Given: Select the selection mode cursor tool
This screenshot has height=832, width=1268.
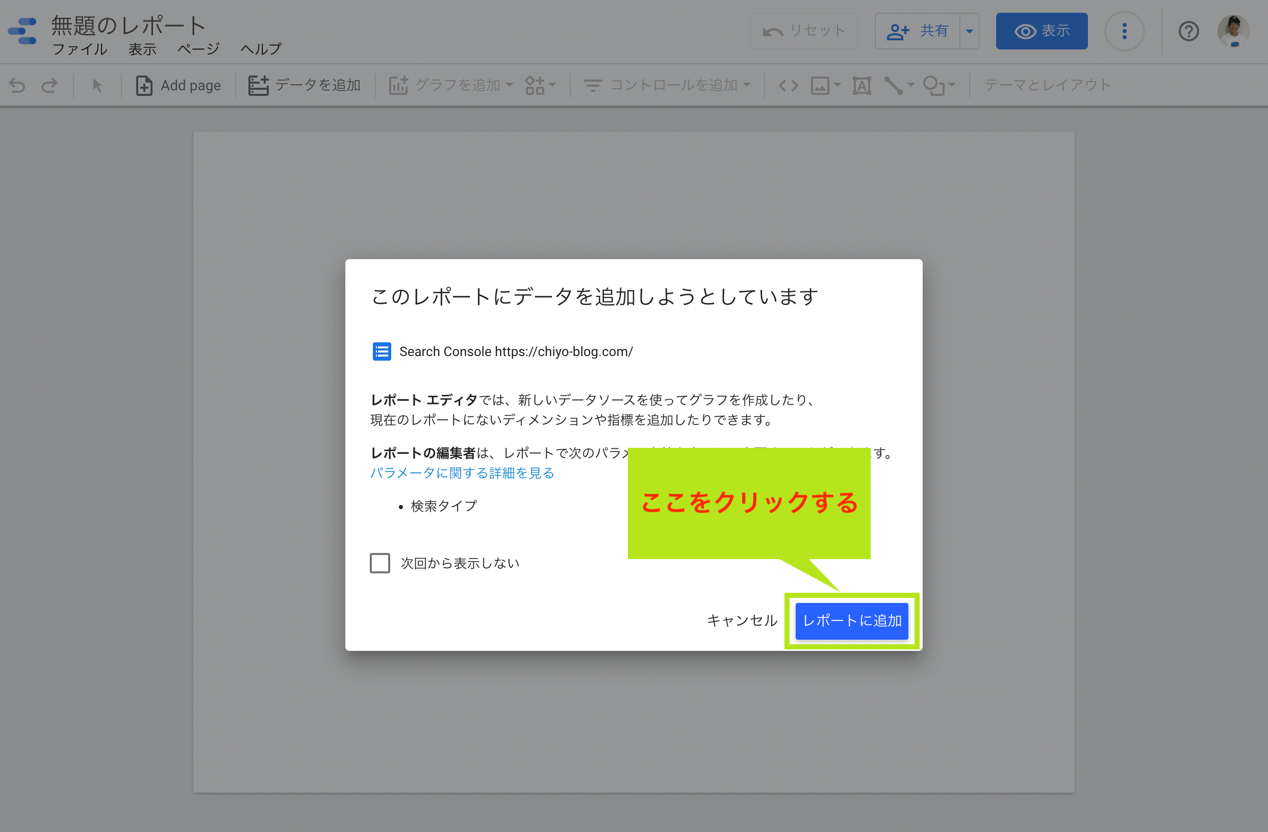Looking at the screenshot, I should [97, 85].
